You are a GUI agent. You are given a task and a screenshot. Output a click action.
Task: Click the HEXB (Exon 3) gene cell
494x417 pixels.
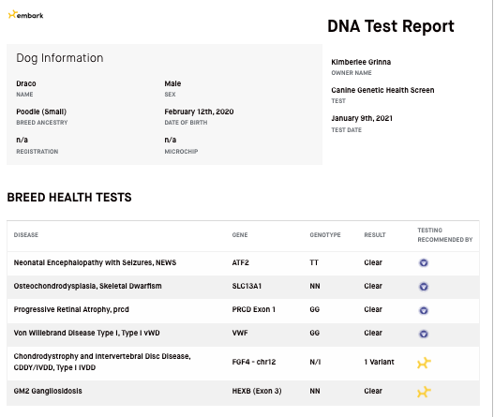[x=257, y=391]
